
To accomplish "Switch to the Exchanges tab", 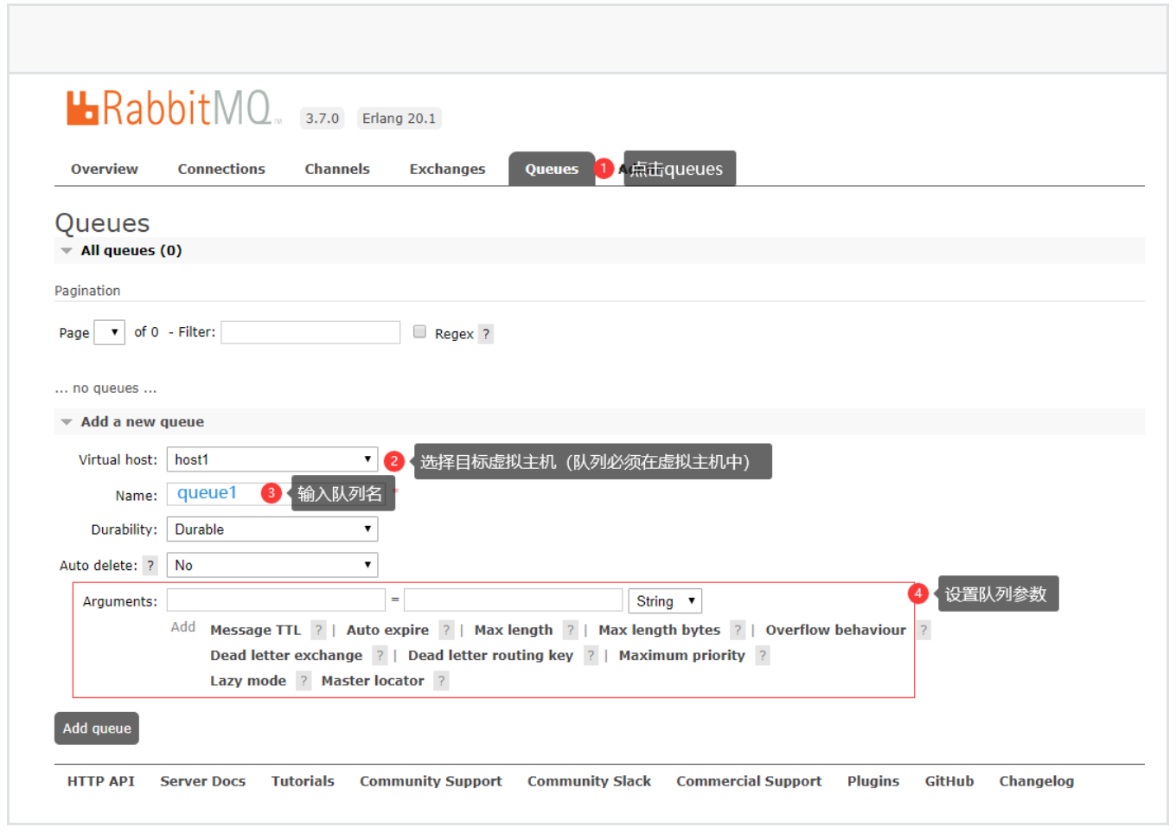I will [x=447, y=170].
